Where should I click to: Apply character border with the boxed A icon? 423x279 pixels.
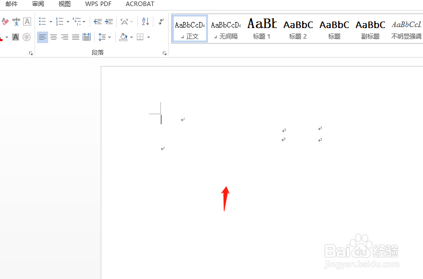pos(27,22)
